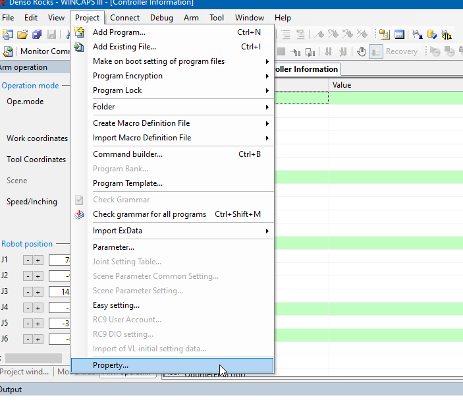Viewport: 463px width, 410px height.
Task: Select Command builder... menu item
Action: [173, 154]
